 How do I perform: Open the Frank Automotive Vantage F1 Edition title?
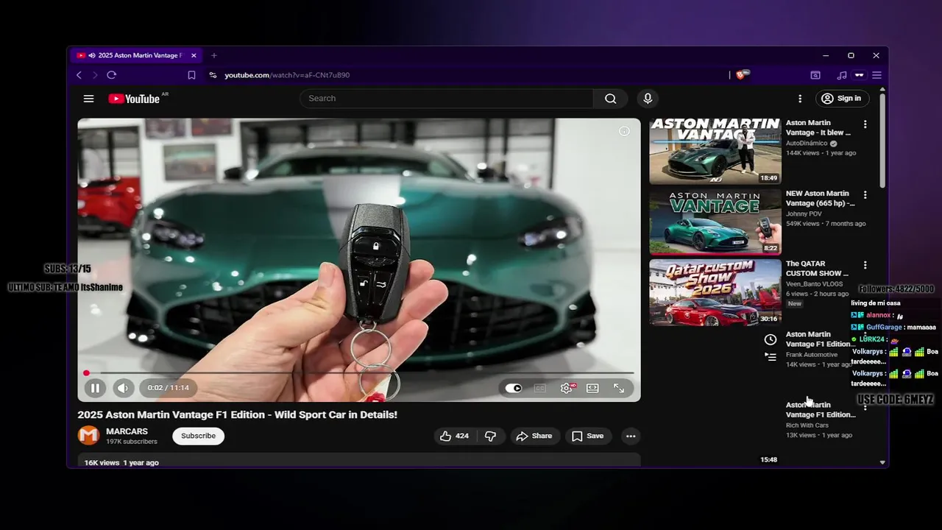click(x=821, y=339)
